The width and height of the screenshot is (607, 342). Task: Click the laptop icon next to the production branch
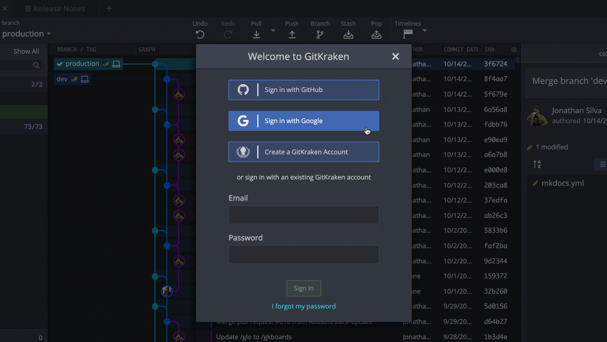[x=116, y=64]
